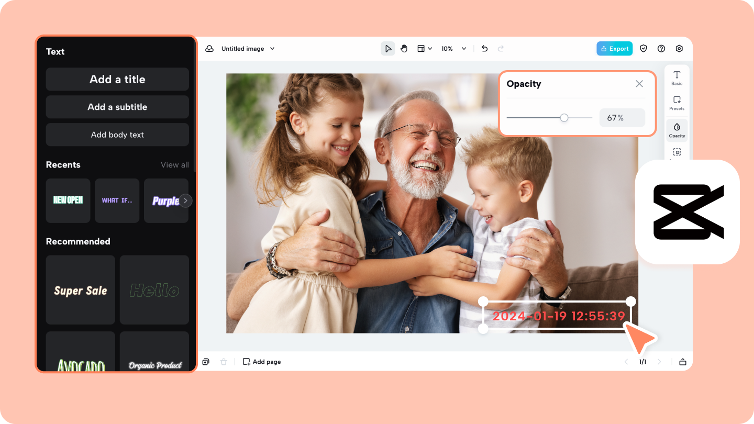
Task: Activate the hand pan tool
Action: pyautogui.click(x=404, y=48)
